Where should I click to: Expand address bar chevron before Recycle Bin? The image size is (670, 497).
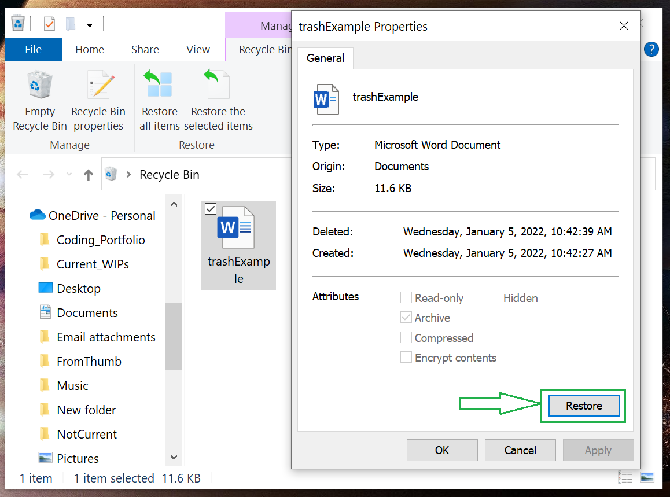click(128, 174)
